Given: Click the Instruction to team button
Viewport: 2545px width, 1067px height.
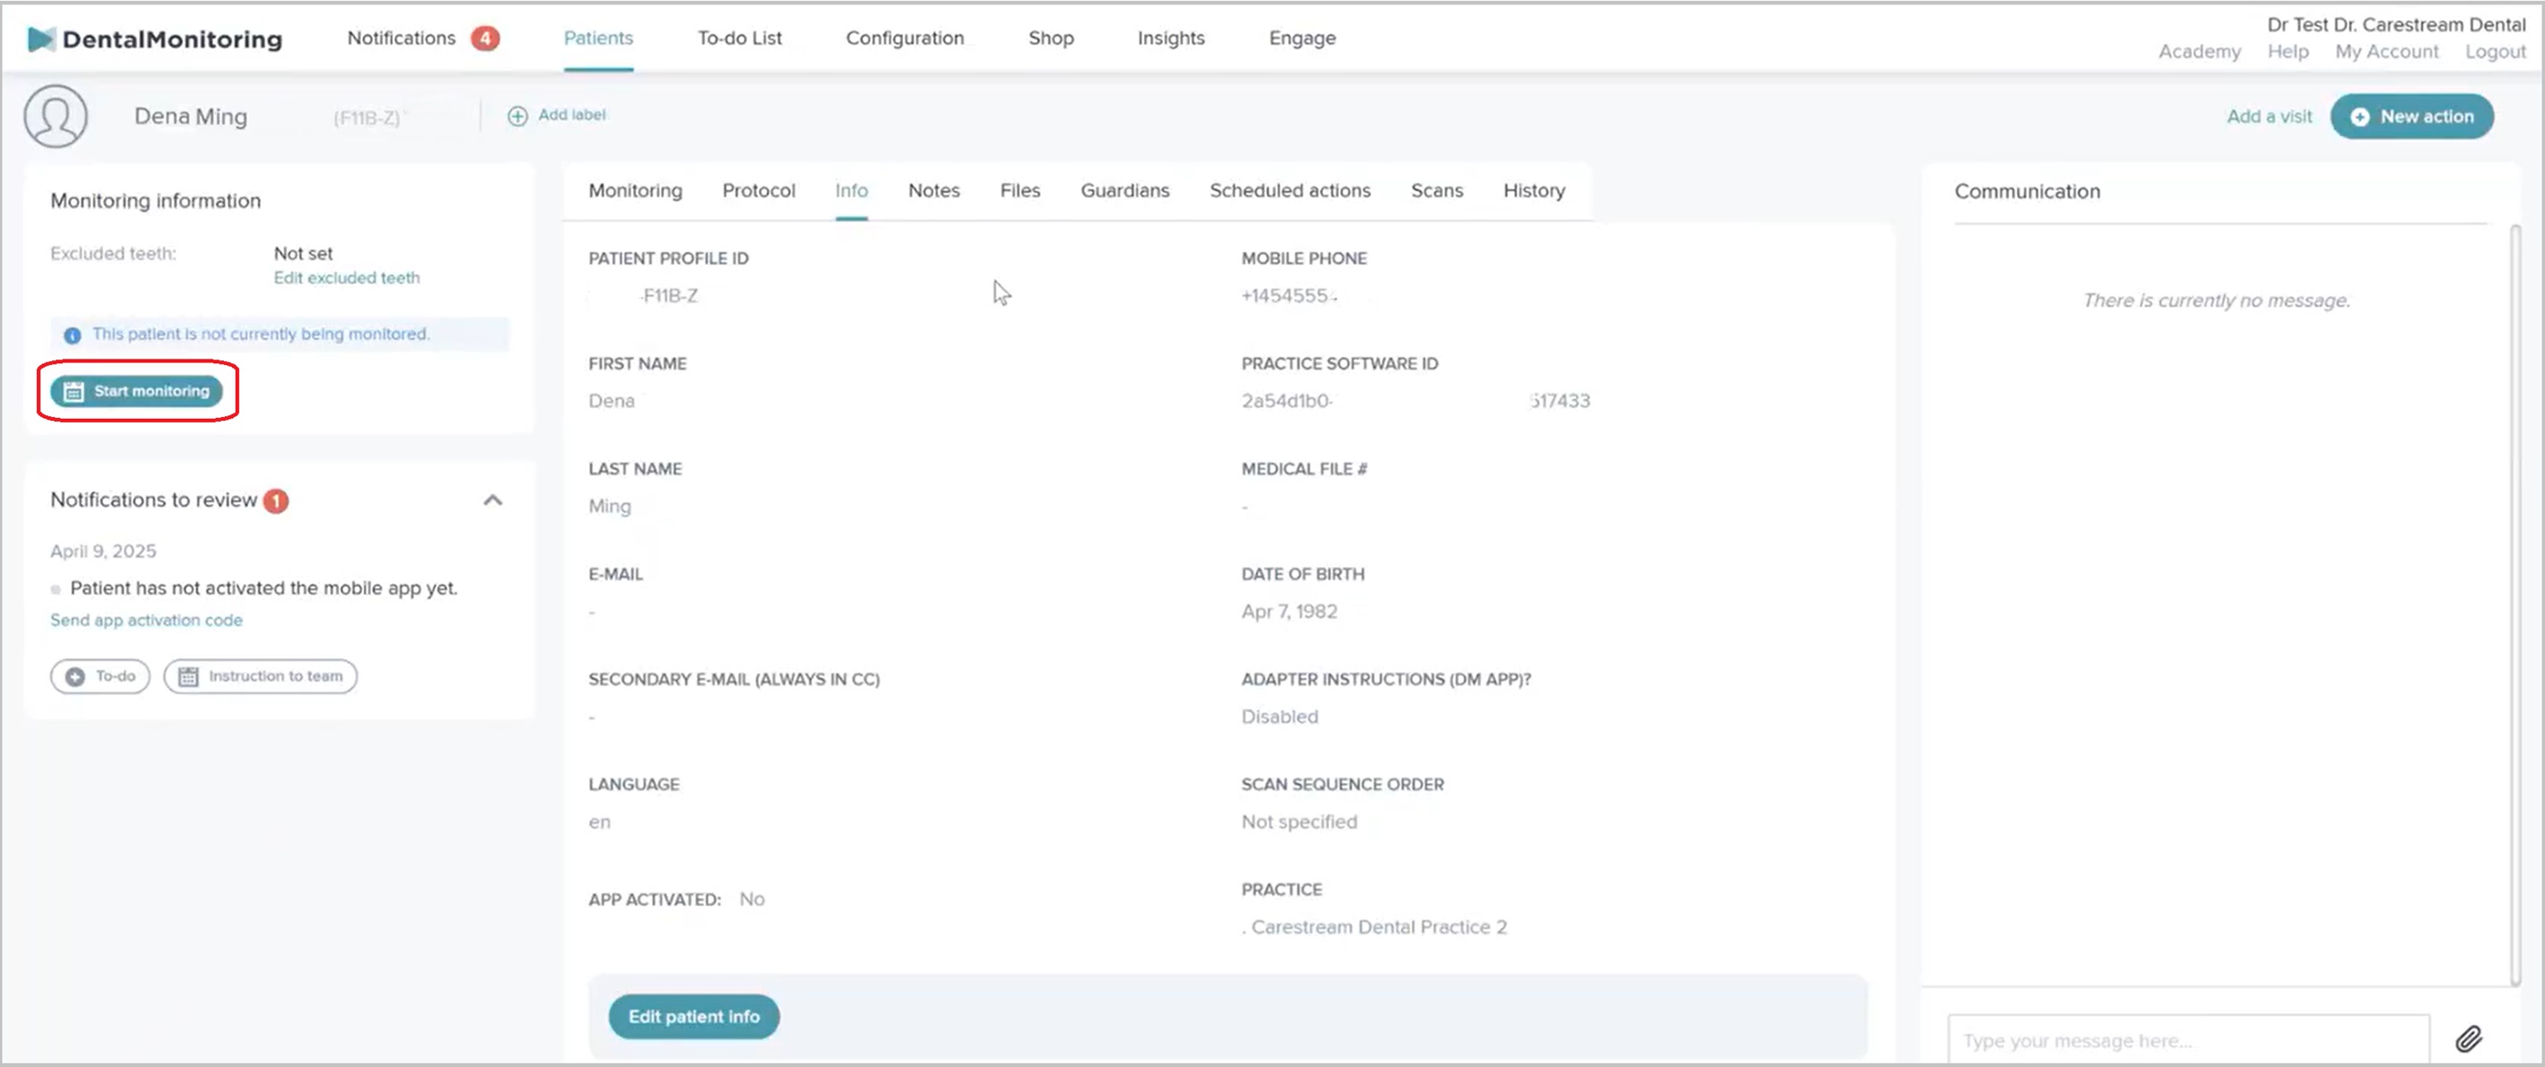Looking at the screenshot, I should 260,676.
